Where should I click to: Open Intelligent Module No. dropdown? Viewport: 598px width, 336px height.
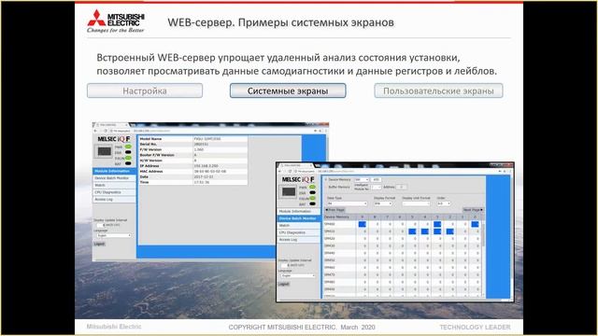tap(376, 188)
